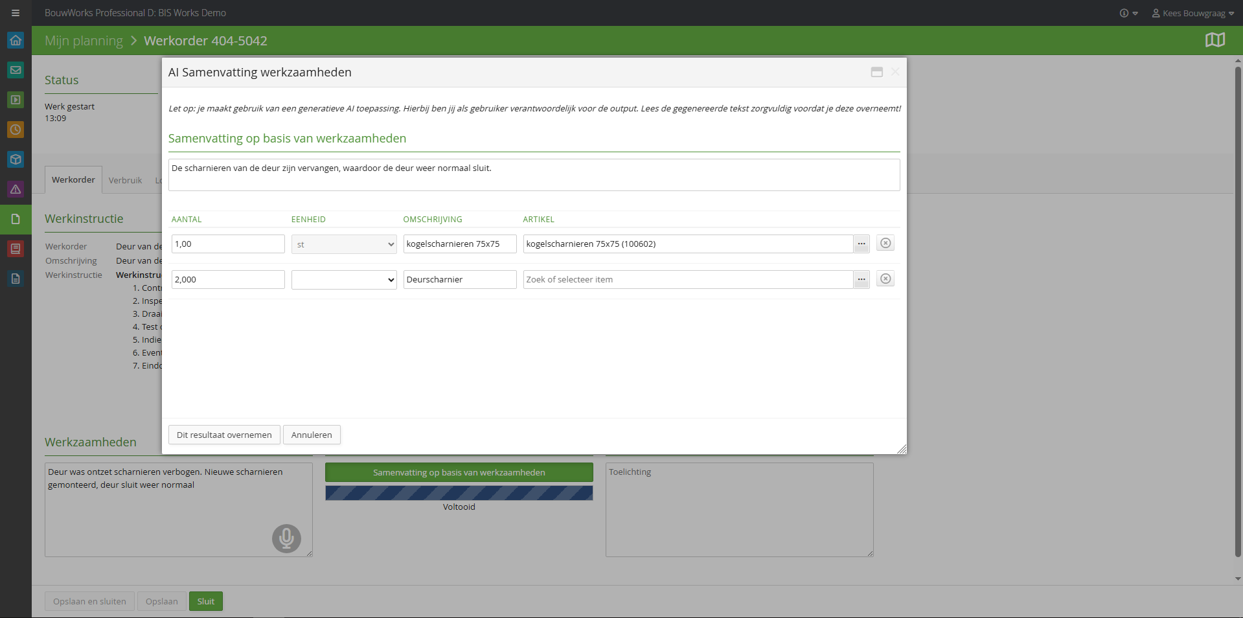Open unit dropdown showing 'st'
Image resolution: width=1243 pixels, height=618 pixels.
(x=344, y=244)
